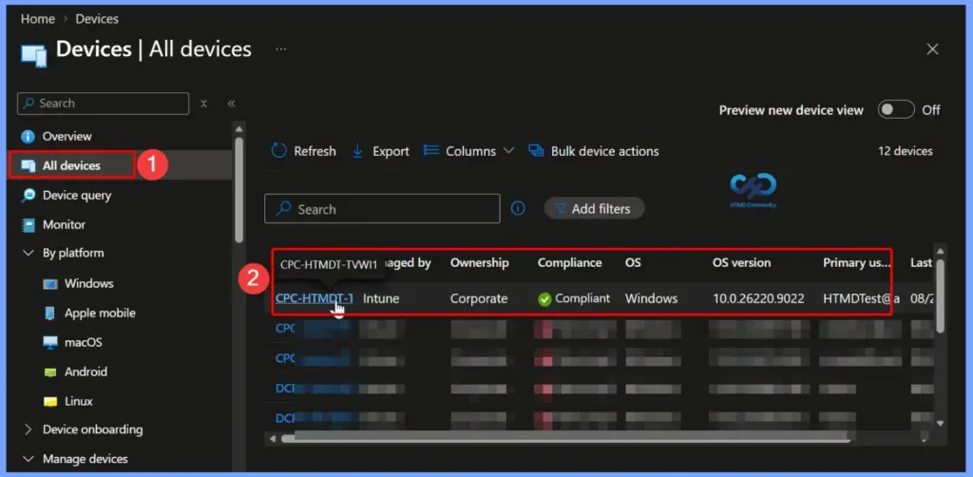
Task: Open Monitor menu item
Action: [x=64, y=224]
